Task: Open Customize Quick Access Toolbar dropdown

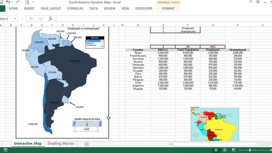Action: click(x=33, y=2)
